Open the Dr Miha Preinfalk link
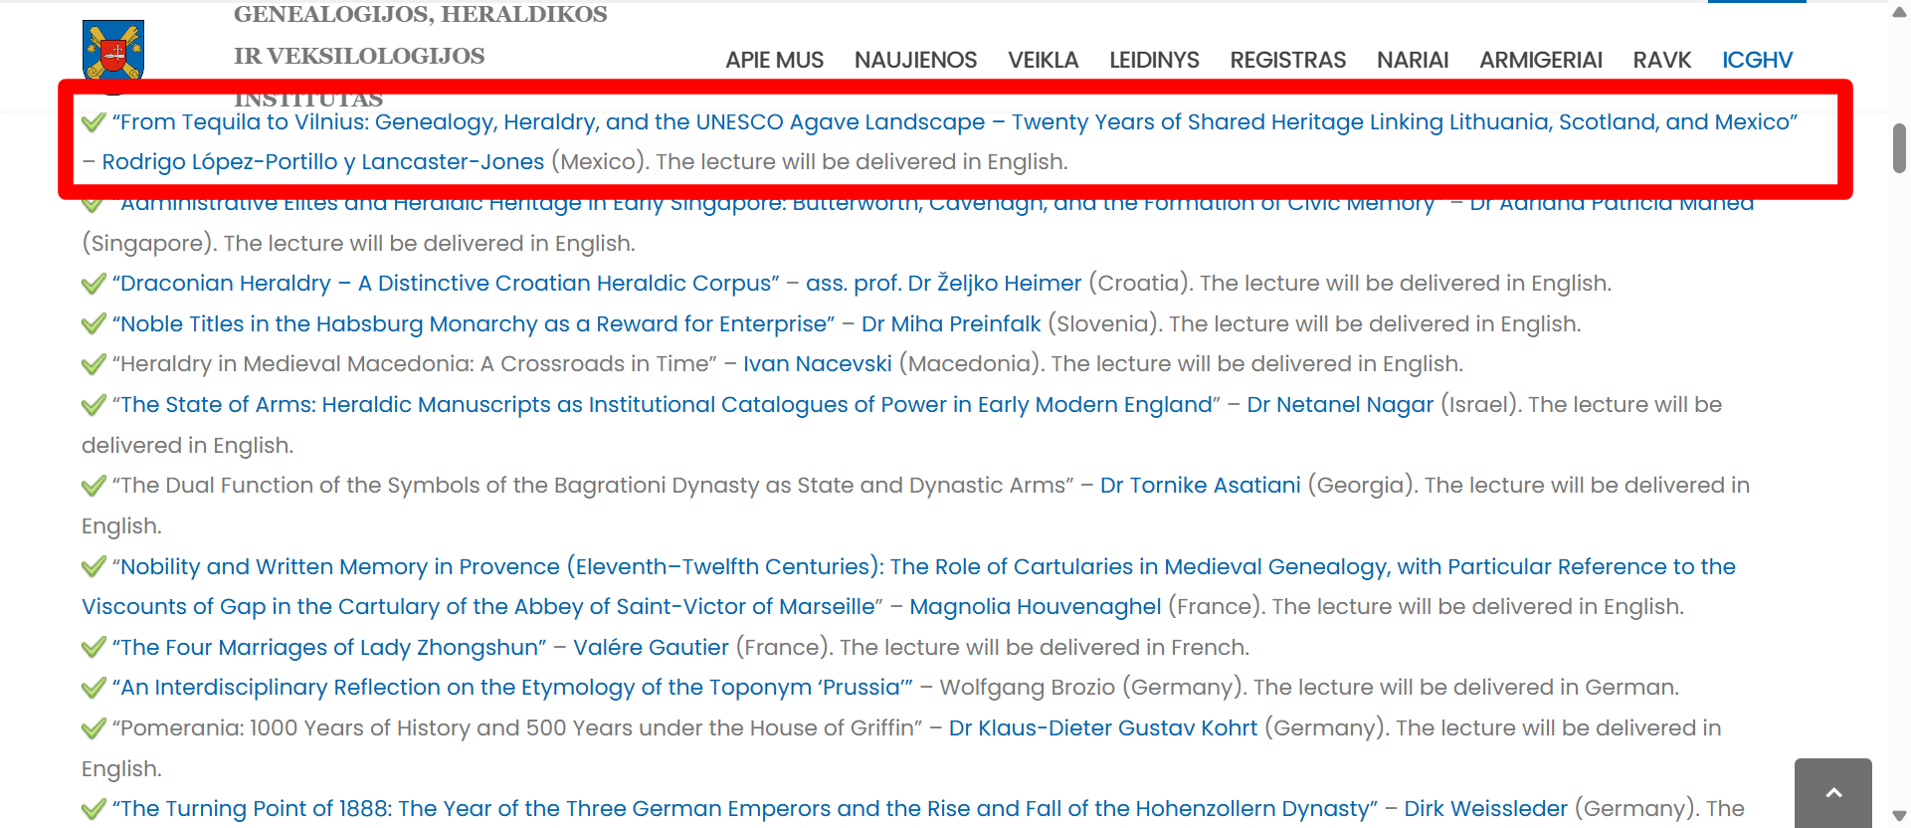The image size is (1911, 828). (951, 323)
